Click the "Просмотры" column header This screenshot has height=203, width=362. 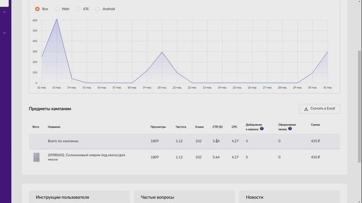pos(158,127)
